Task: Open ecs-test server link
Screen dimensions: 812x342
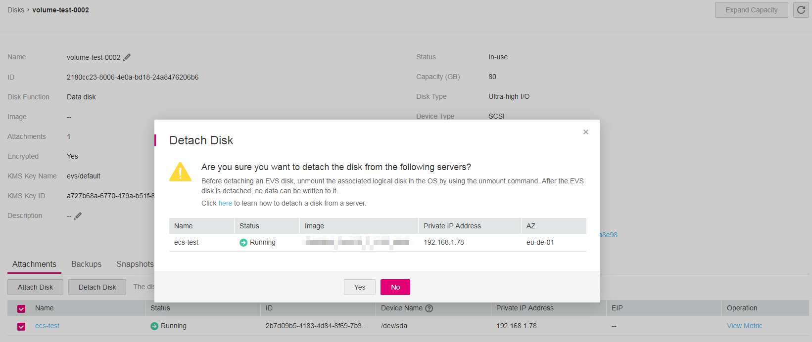Action: tap(47, 326)
